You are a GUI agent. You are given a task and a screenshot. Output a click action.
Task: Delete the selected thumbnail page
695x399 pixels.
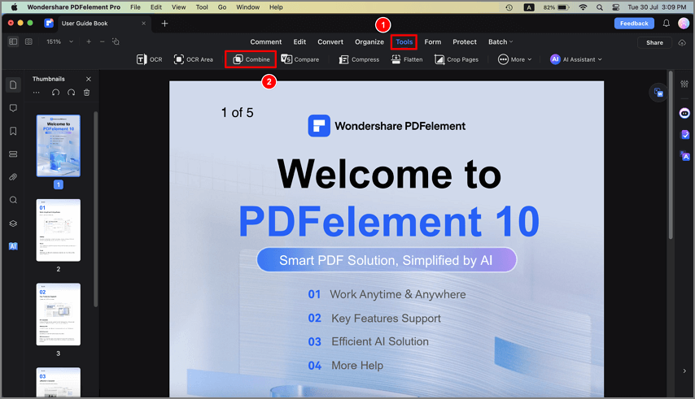pyautogui.click(x=86, y=93)
